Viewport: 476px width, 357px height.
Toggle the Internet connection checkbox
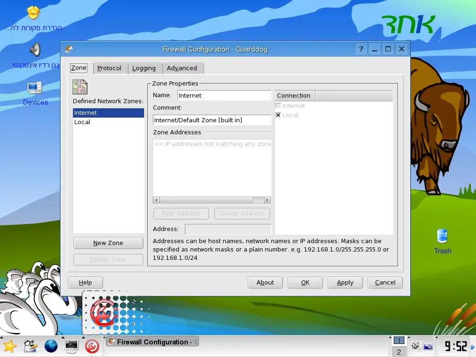point(278,106)
